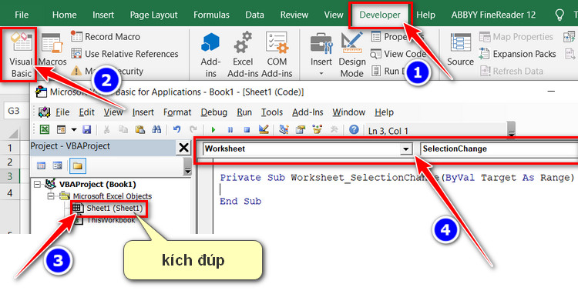Switch to the Home ribbon tab

click(64, 15)
